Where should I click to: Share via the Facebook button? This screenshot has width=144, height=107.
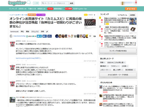point(50,36)
